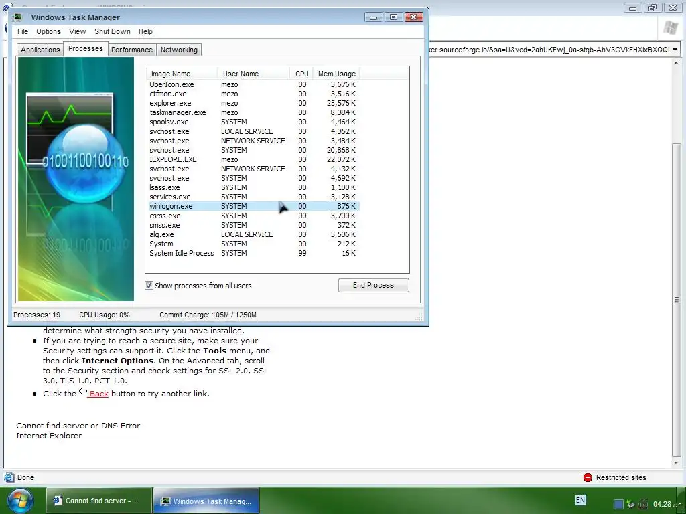Select the lsass.exe process row
The width and height of the screenshot is (686, 514).
point(253,187)
